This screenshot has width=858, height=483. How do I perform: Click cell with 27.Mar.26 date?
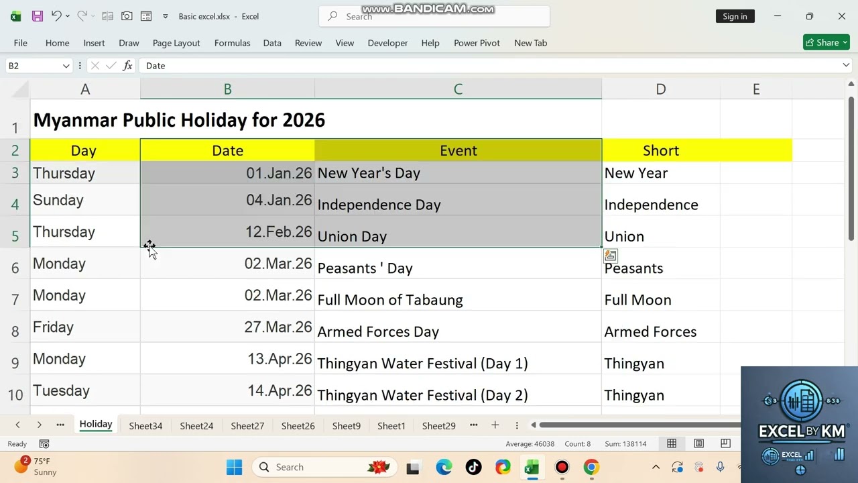227,327
